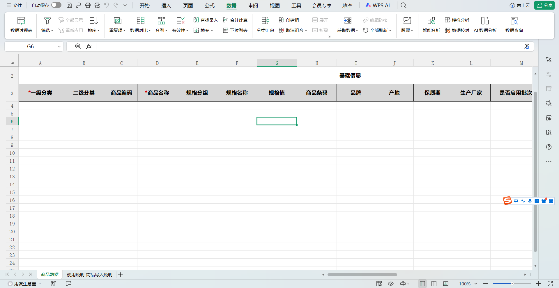The height and width of the screenshot is (288, 559).
Task: Click the 股票 stocks icon
Action: tap(407, 21)
